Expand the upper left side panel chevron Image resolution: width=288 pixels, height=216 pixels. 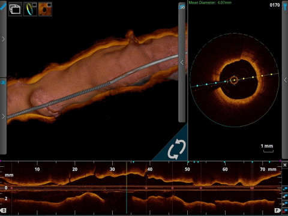click(x=3, y=39)
